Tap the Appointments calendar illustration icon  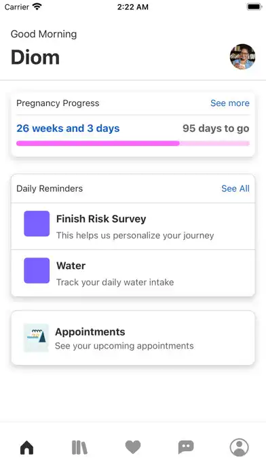click(36, 338)
